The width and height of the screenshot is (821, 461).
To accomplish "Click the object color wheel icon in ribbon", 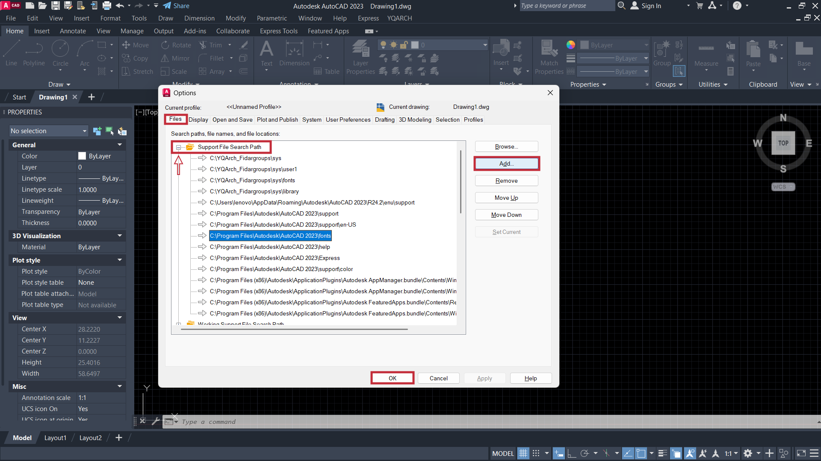I will (x=571, y=45).
